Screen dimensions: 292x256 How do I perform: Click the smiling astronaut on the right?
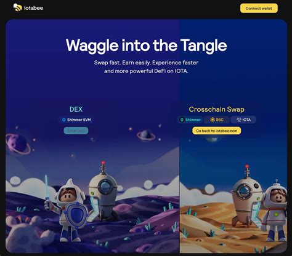click(x=276, y=210)
